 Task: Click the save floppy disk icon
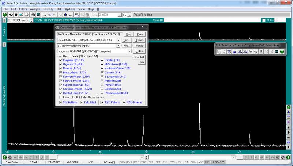point(38,15)
